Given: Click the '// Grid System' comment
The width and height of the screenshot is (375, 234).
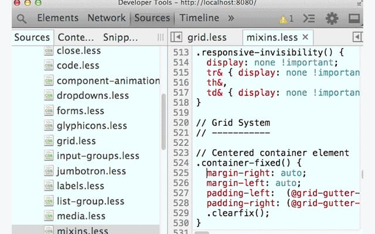Looking at the screenshot, I should coord(233,123).
